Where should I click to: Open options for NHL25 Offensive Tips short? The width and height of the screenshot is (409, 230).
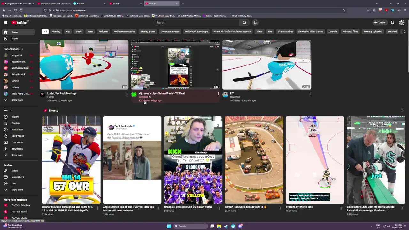click(341, 208)
